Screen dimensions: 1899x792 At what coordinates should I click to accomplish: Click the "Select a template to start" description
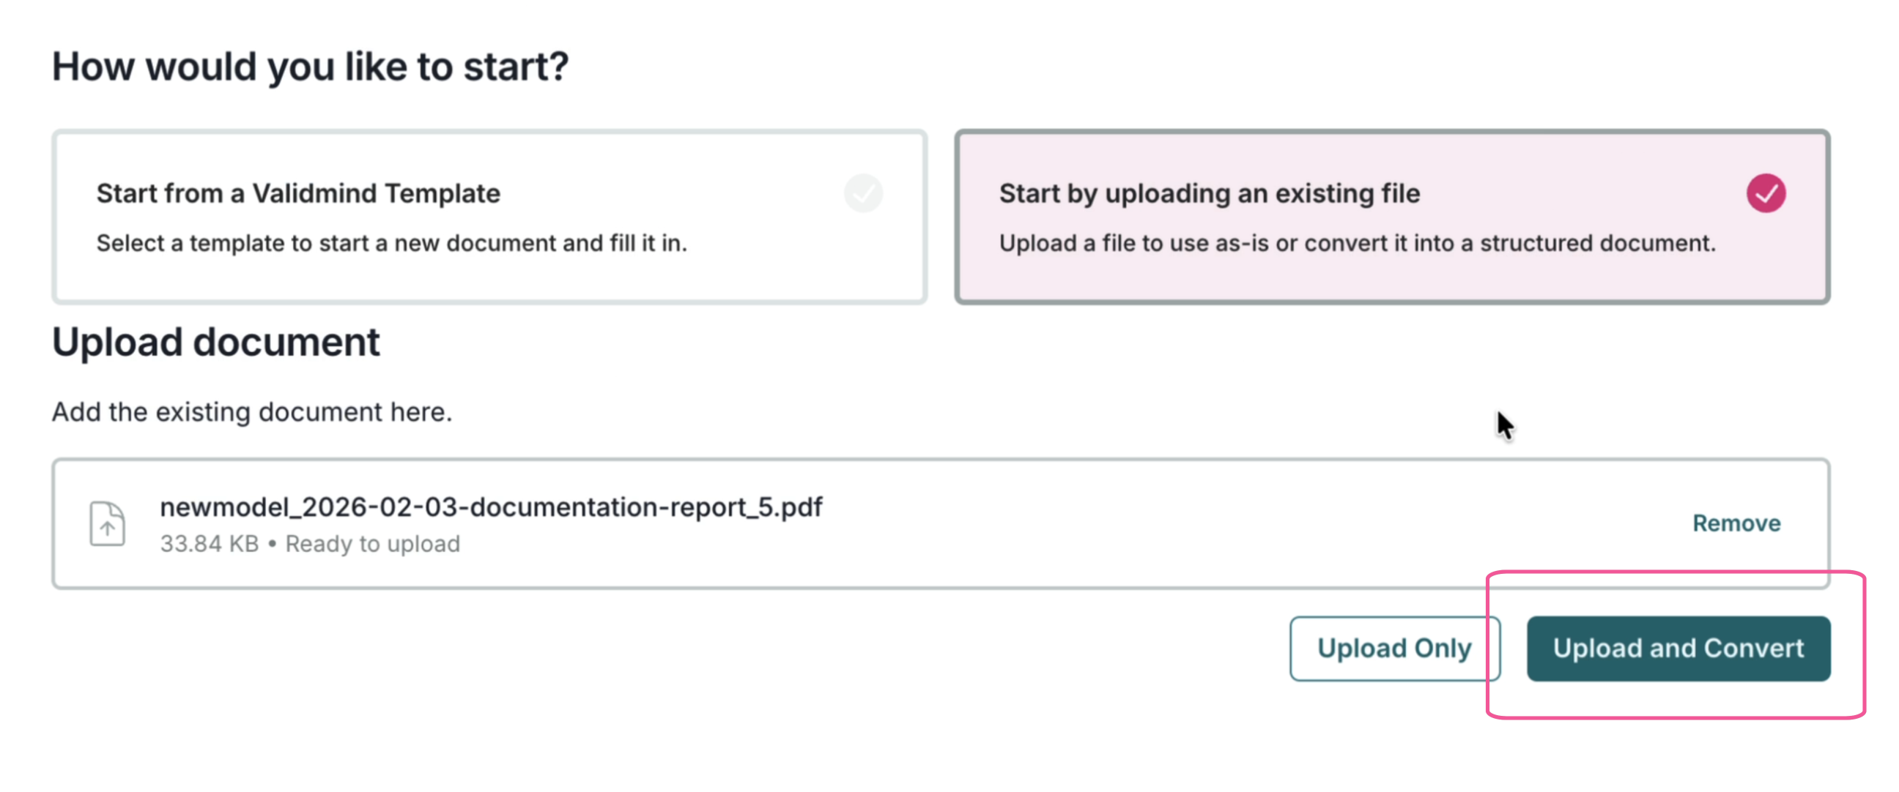pos(391,243)
